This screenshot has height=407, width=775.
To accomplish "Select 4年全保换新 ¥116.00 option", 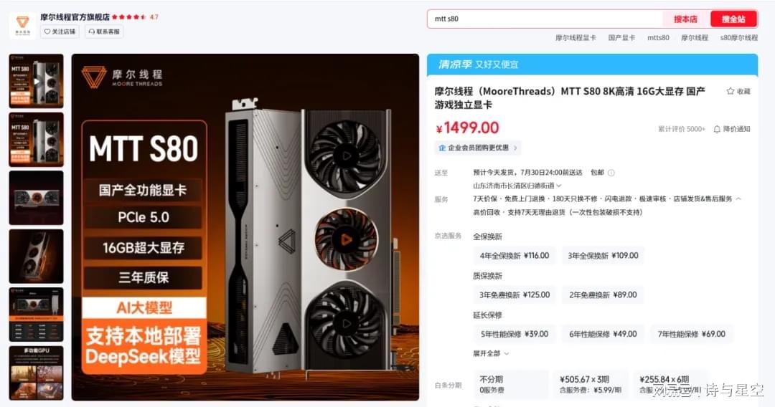I will (514, 256).
